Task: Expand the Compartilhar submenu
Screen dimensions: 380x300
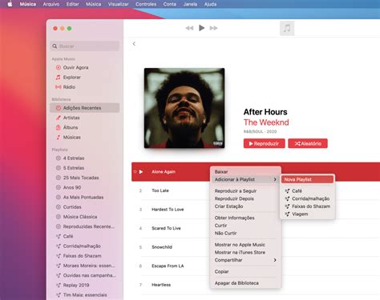Action: coord(245,260)
